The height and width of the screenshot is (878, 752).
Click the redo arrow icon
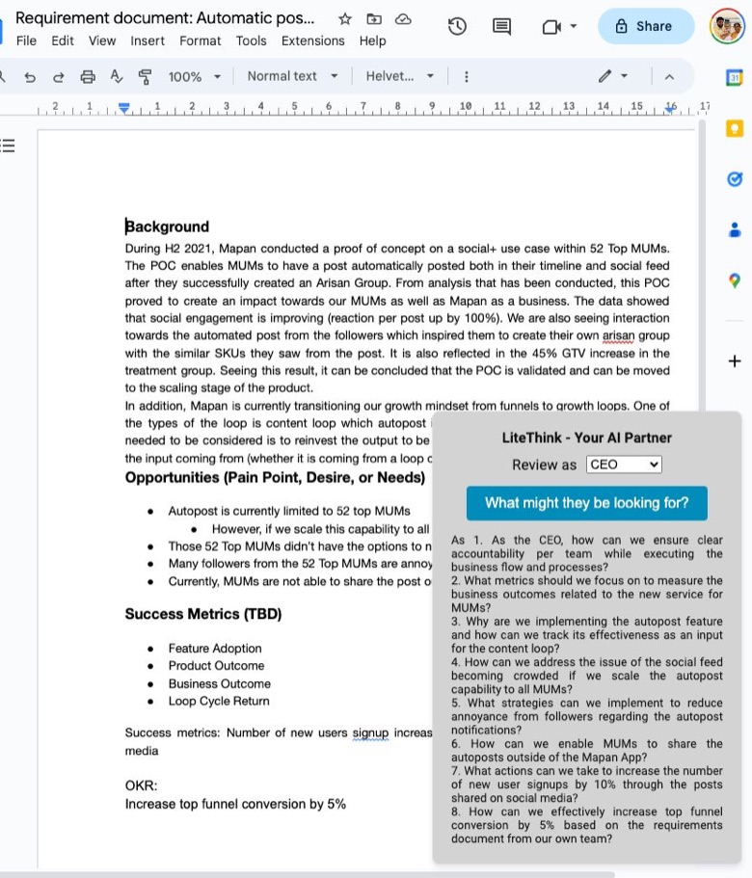coord(58,77)
